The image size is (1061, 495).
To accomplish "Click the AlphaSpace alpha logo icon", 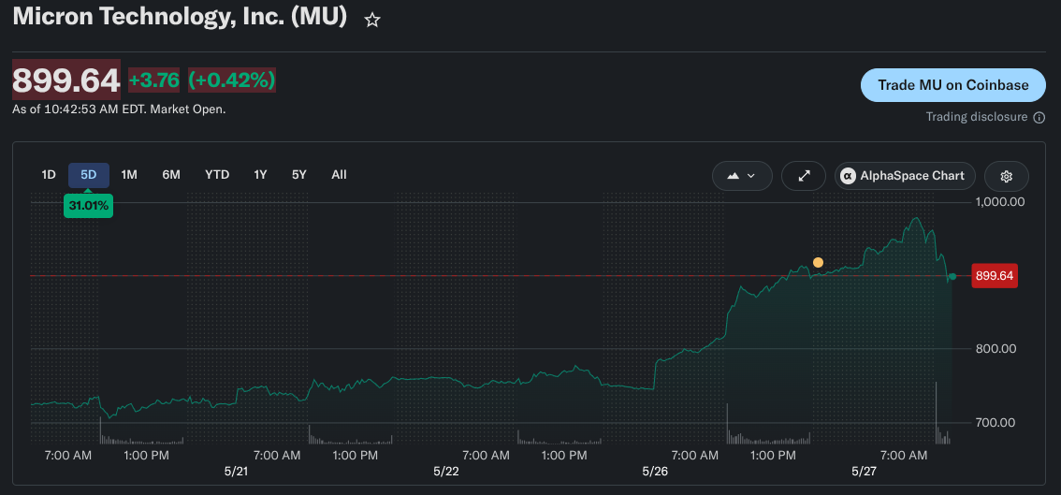I will pyautogui.click(x=848, y=176).
